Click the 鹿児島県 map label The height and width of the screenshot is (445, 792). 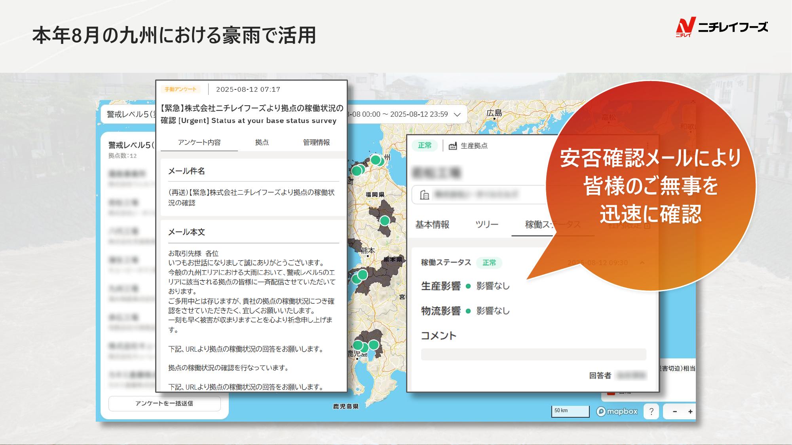pyautogui.click(x=346, y=406)
